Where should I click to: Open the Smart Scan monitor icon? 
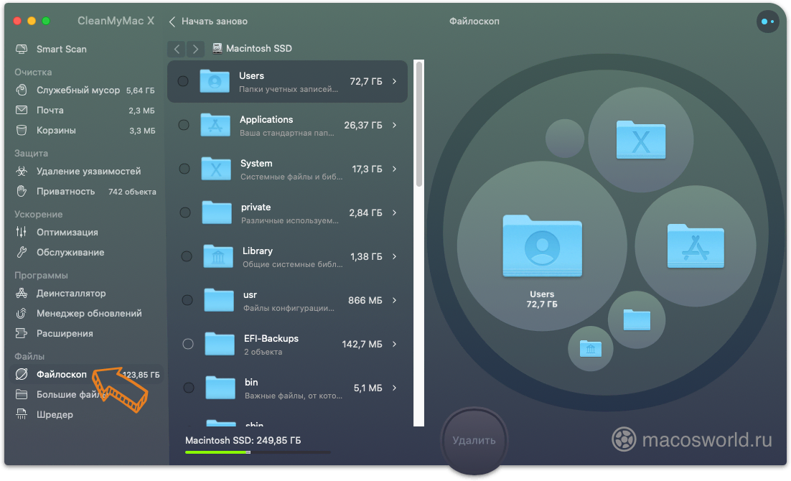coord(22,49)
